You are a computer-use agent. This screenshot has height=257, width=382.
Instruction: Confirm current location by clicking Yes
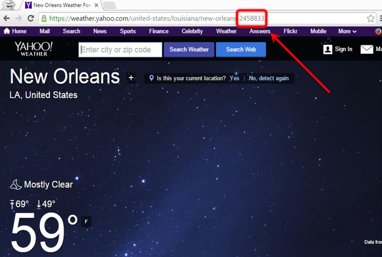pos(234,78)
